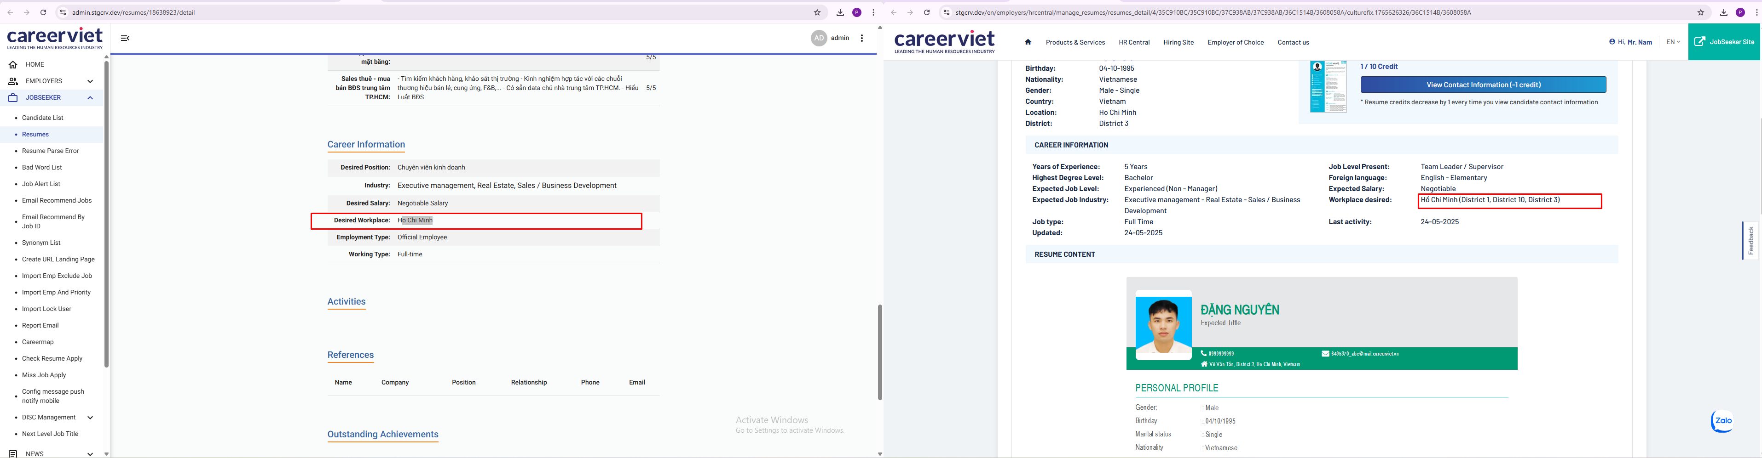Open Bad Word List page
The image size is (1762, 458).
click(x=42, y=167)
